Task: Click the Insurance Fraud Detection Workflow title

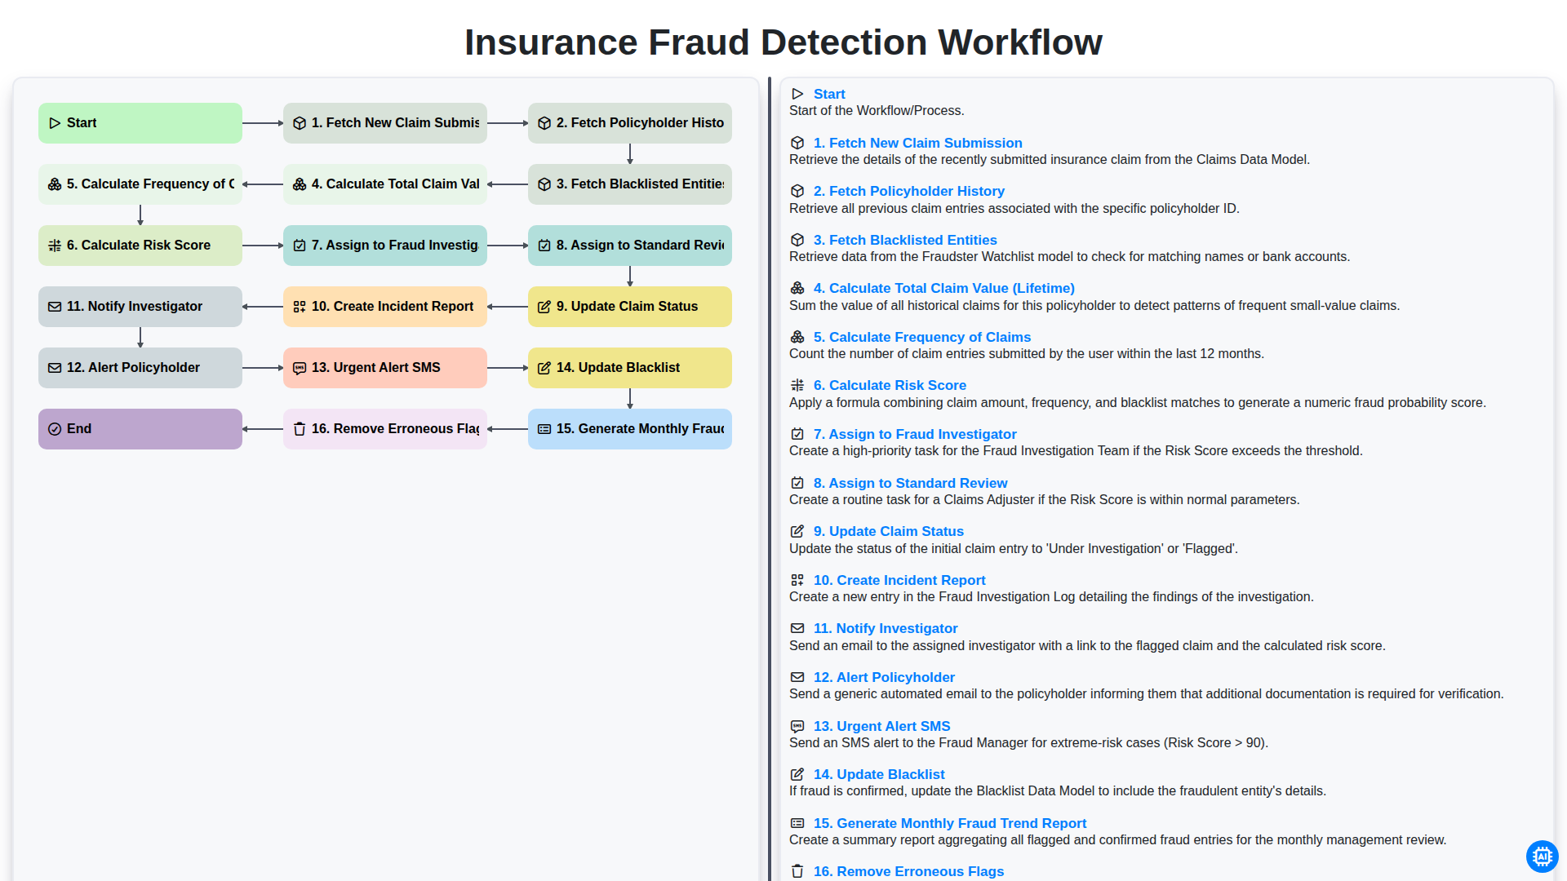Action: (x=783, y=42)
